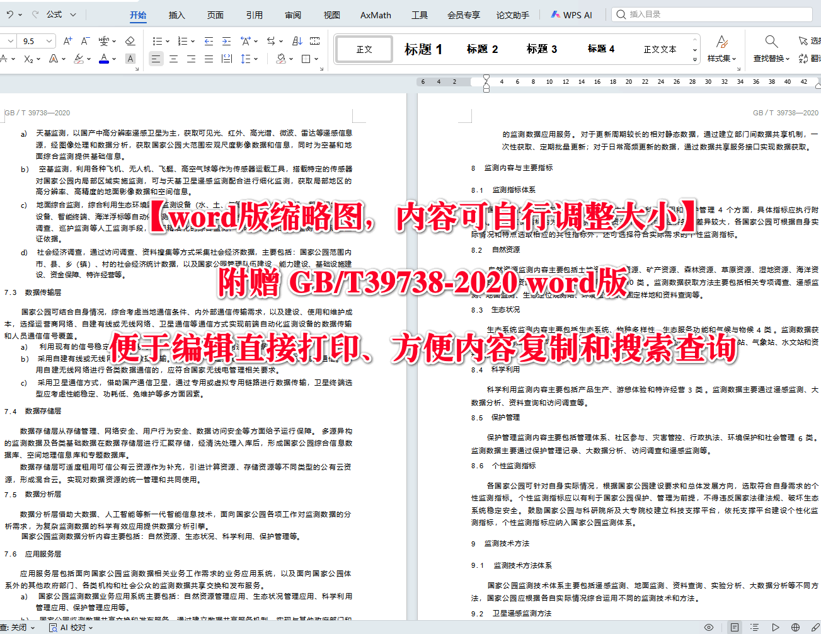
Task: Apply the 标题 1 style
Action: [423, 49]
